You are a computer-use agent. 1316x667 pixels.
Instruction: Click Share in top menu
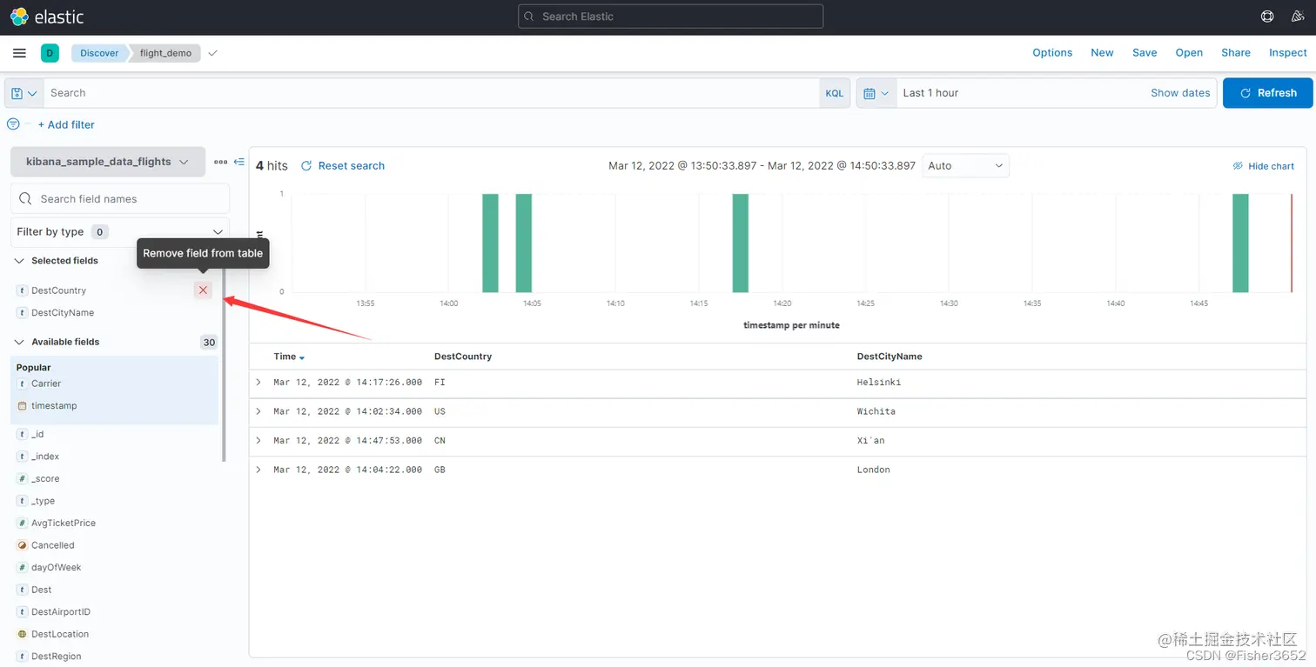point(1236,53)
